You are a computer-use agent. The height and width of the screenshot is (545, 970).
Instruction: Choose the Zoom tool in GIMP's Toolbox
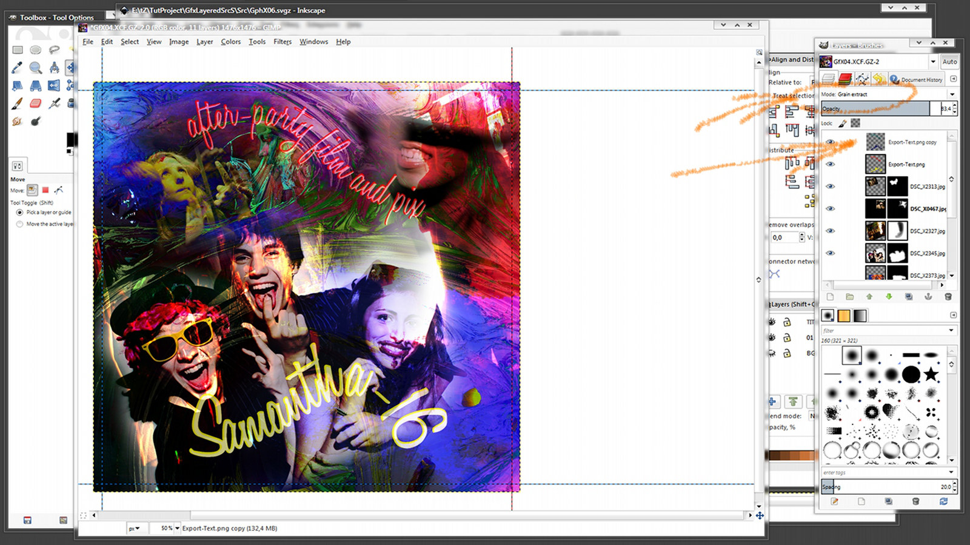pyautogui.click(x=35, y=68)
